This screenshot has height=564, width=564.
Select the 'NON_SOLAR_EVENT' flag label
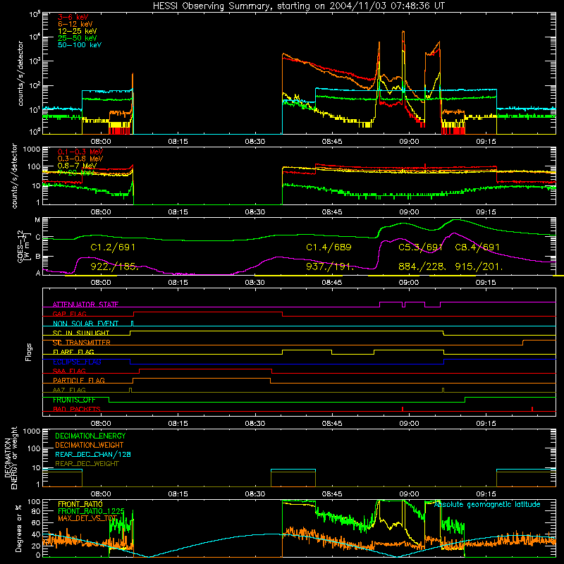[x=85, y=324]
